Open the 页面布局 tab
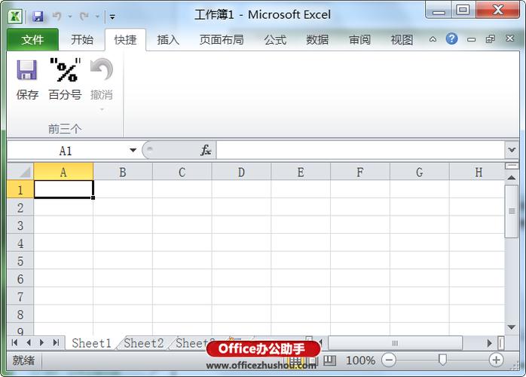 tap(222, 40)
